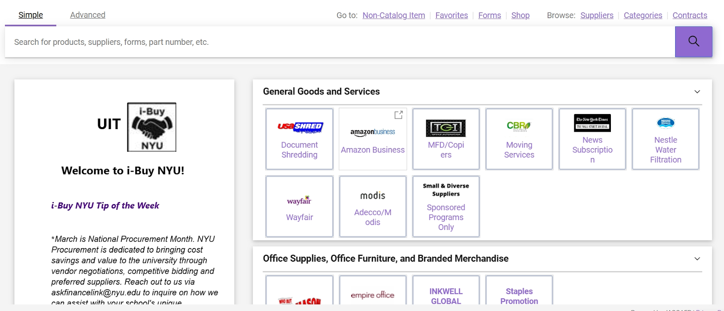Collapse the Office Supplies section chevron

[x=697, y=259]
